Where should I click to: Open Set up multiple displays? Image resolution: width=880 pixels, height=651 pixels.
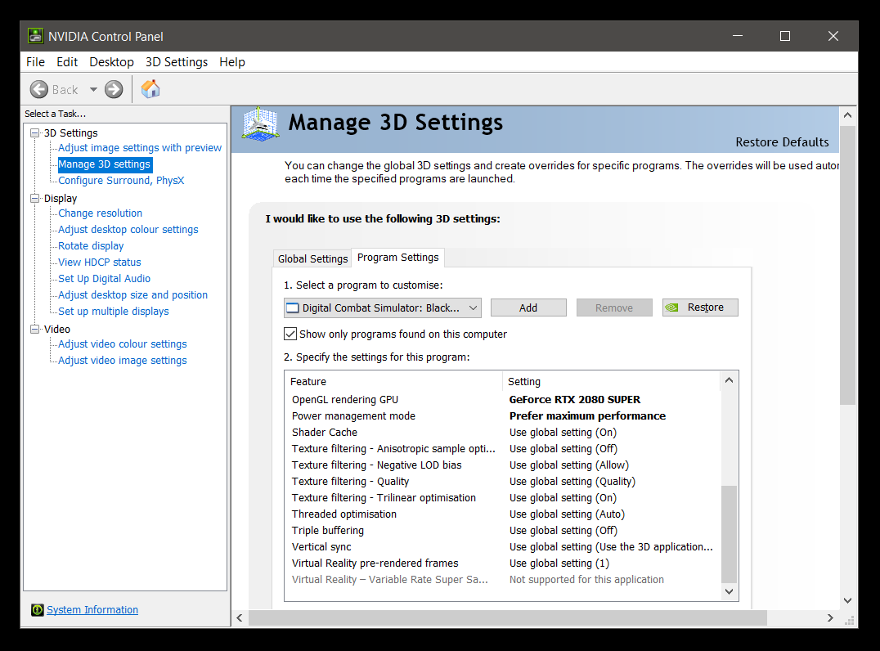[x=114, y=311]
